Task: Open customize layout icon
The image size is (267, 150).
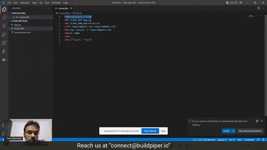Action: coord(241,2)
